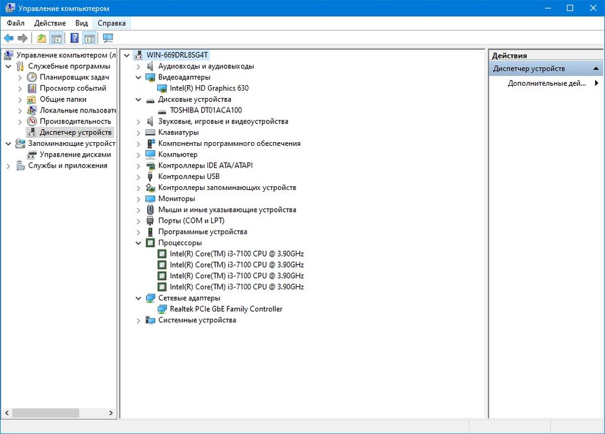Click the Processors category chip icon
Screen dimensions: 605x434
(x=150, y=243)
